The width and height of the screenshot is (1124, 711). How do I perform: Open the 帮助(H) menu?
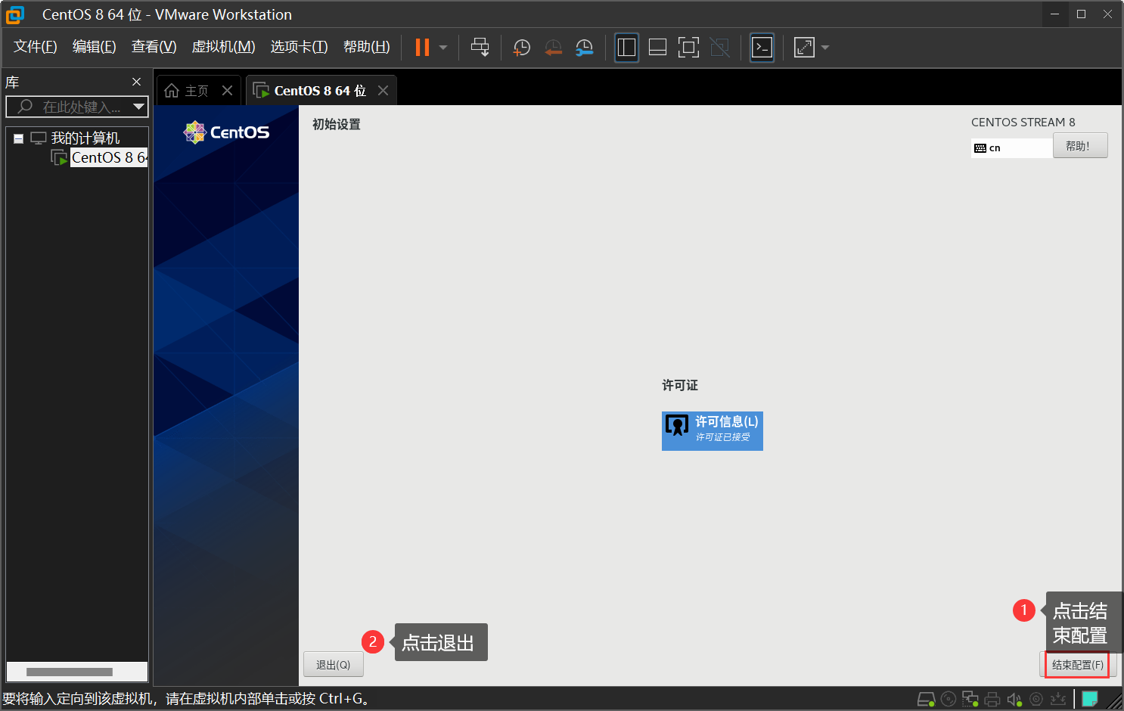[367, 47]
